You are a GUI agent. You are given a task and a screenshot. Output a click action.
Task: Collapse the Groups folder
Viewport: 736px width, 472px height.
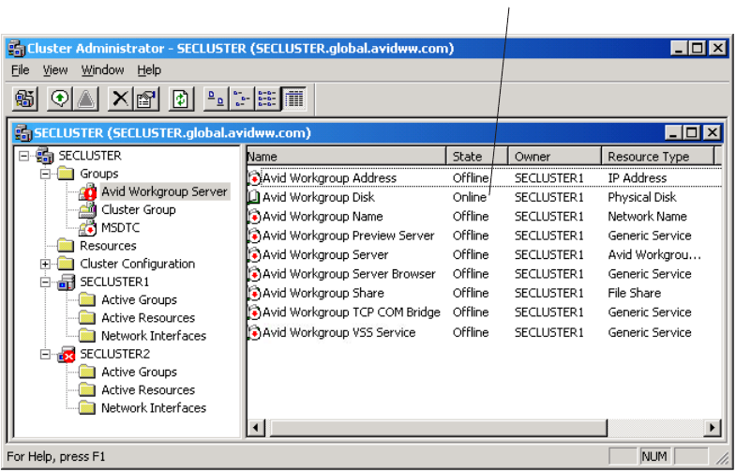coord(45,174)
